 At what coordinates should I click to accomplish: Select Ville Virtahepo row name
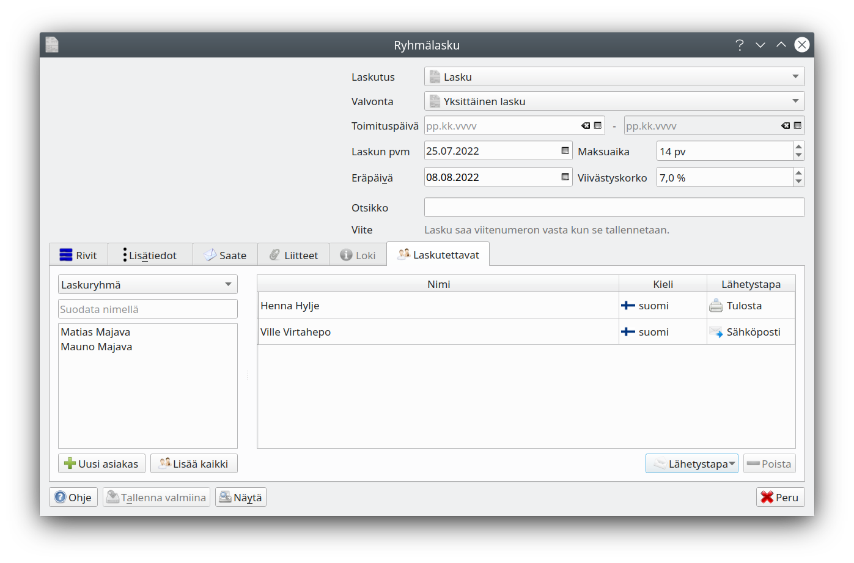tap(295, 332)
